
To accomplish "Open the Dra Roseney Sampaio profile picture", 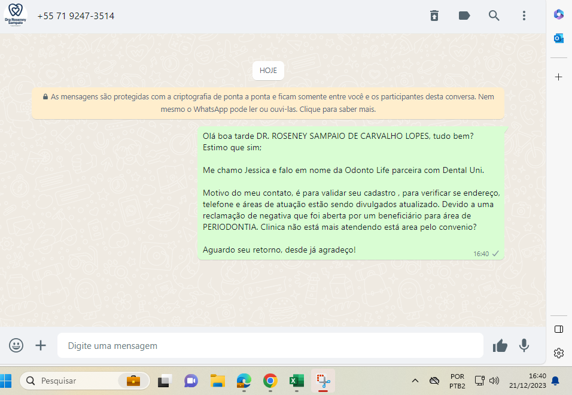I will [x=16, y=16].
